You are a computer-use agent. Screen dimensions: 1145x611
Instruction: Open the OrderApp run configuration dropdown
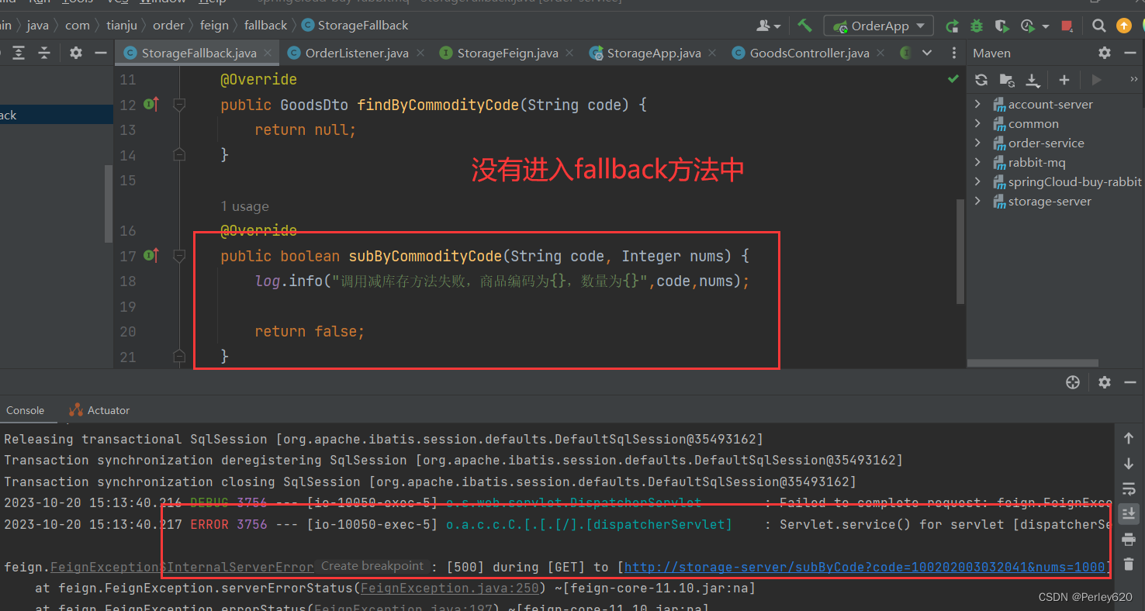pyautogui.click(x=879, y=26)
